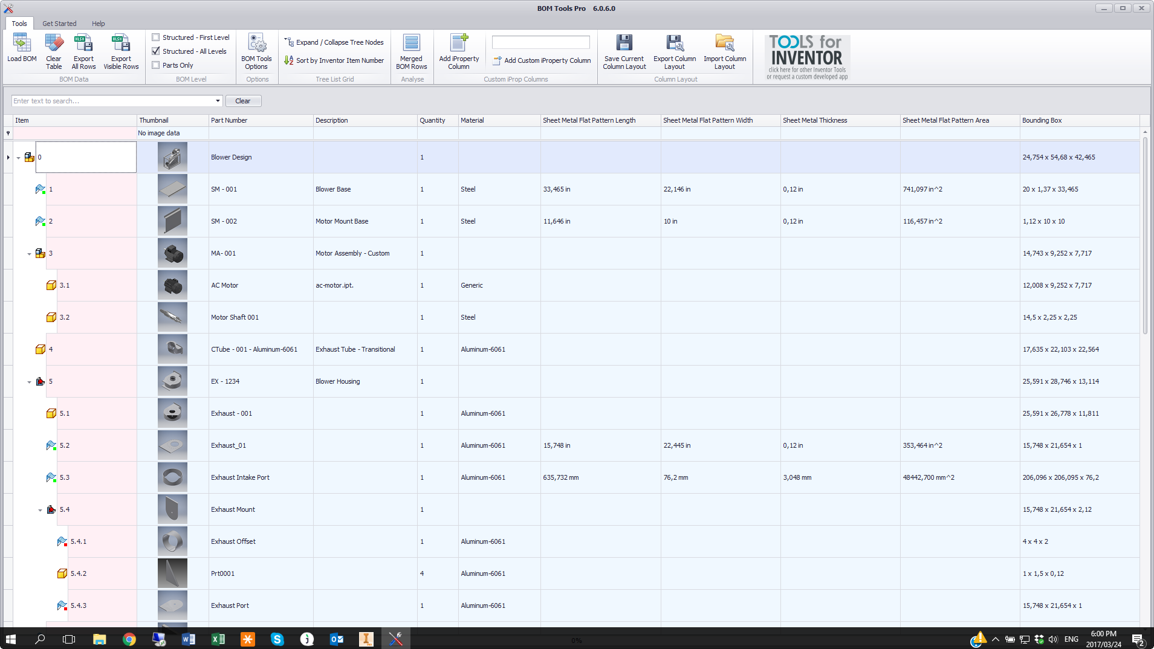1154x649 pixels.
Task: Click the part icon for item 3.1
Action: coord(51,285)
